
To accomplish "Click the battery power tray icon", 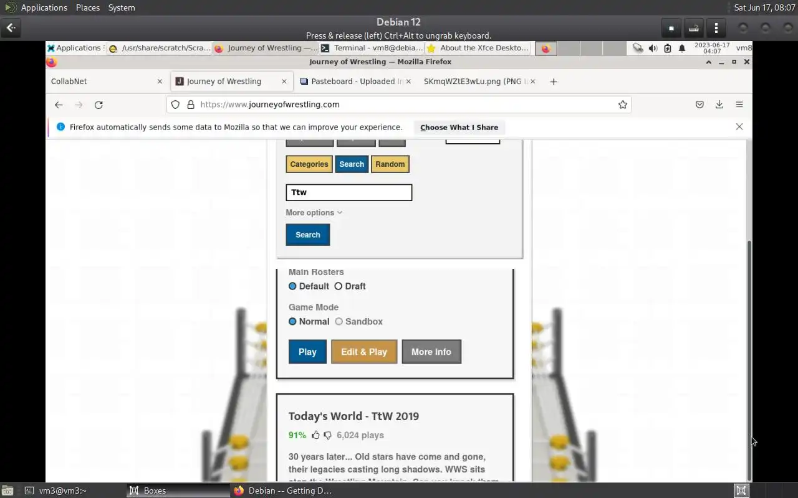I will [x=667, y=48].
